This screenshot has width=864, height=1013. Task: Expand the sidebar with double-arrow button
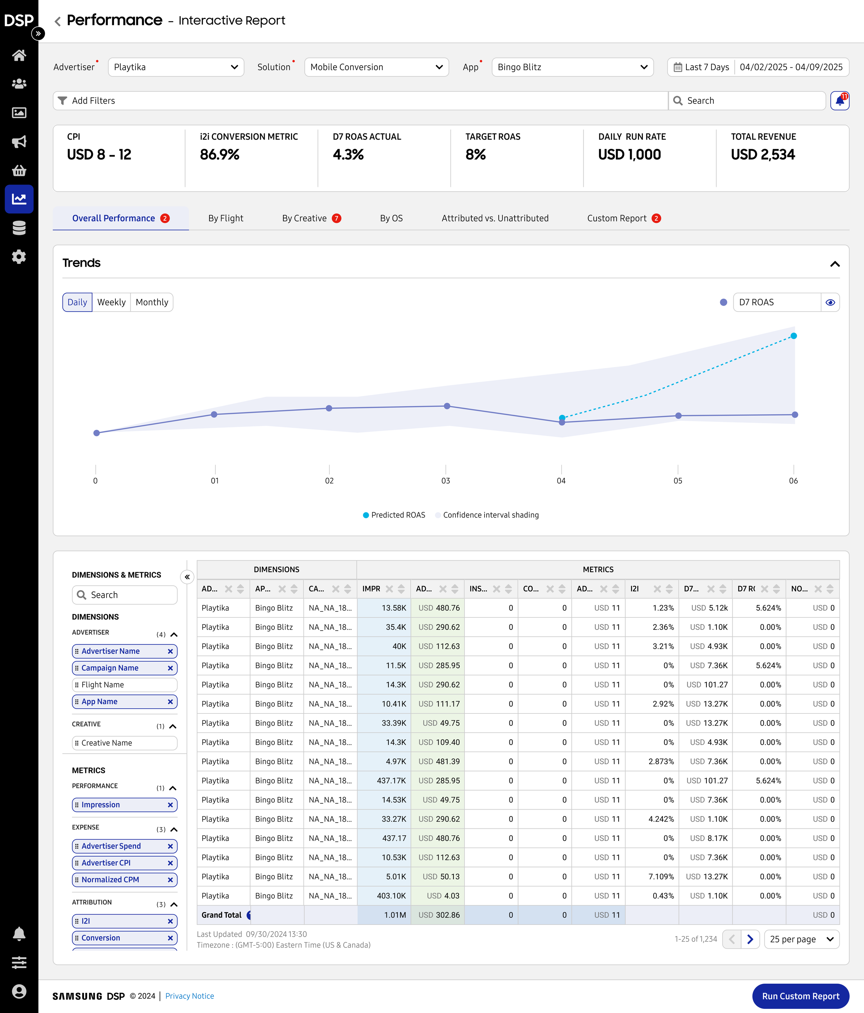[x=38, y=33]
